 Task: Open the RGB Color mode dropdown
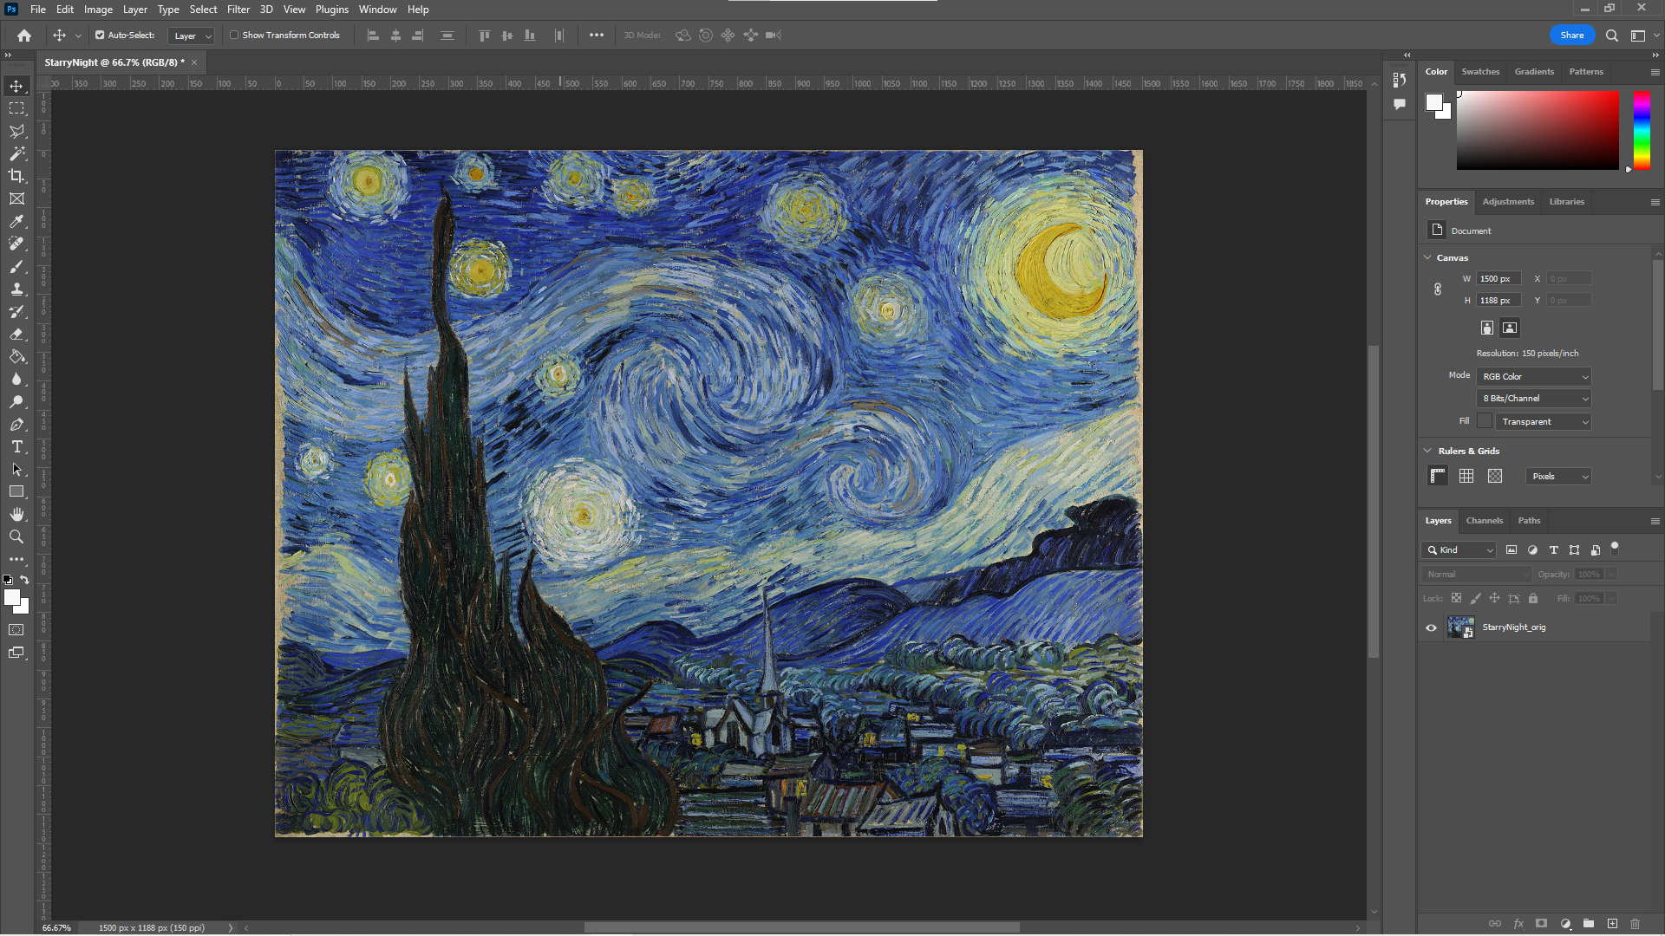pyautogui.click(x=1533, y=376)
